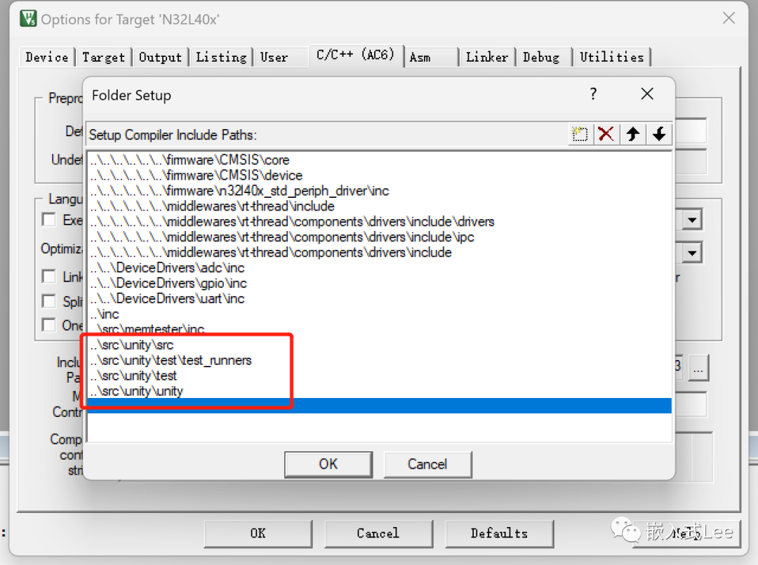Toggle the Split checkbox
758x565 pixels.
pyautogui.click(x=48, y=301)
